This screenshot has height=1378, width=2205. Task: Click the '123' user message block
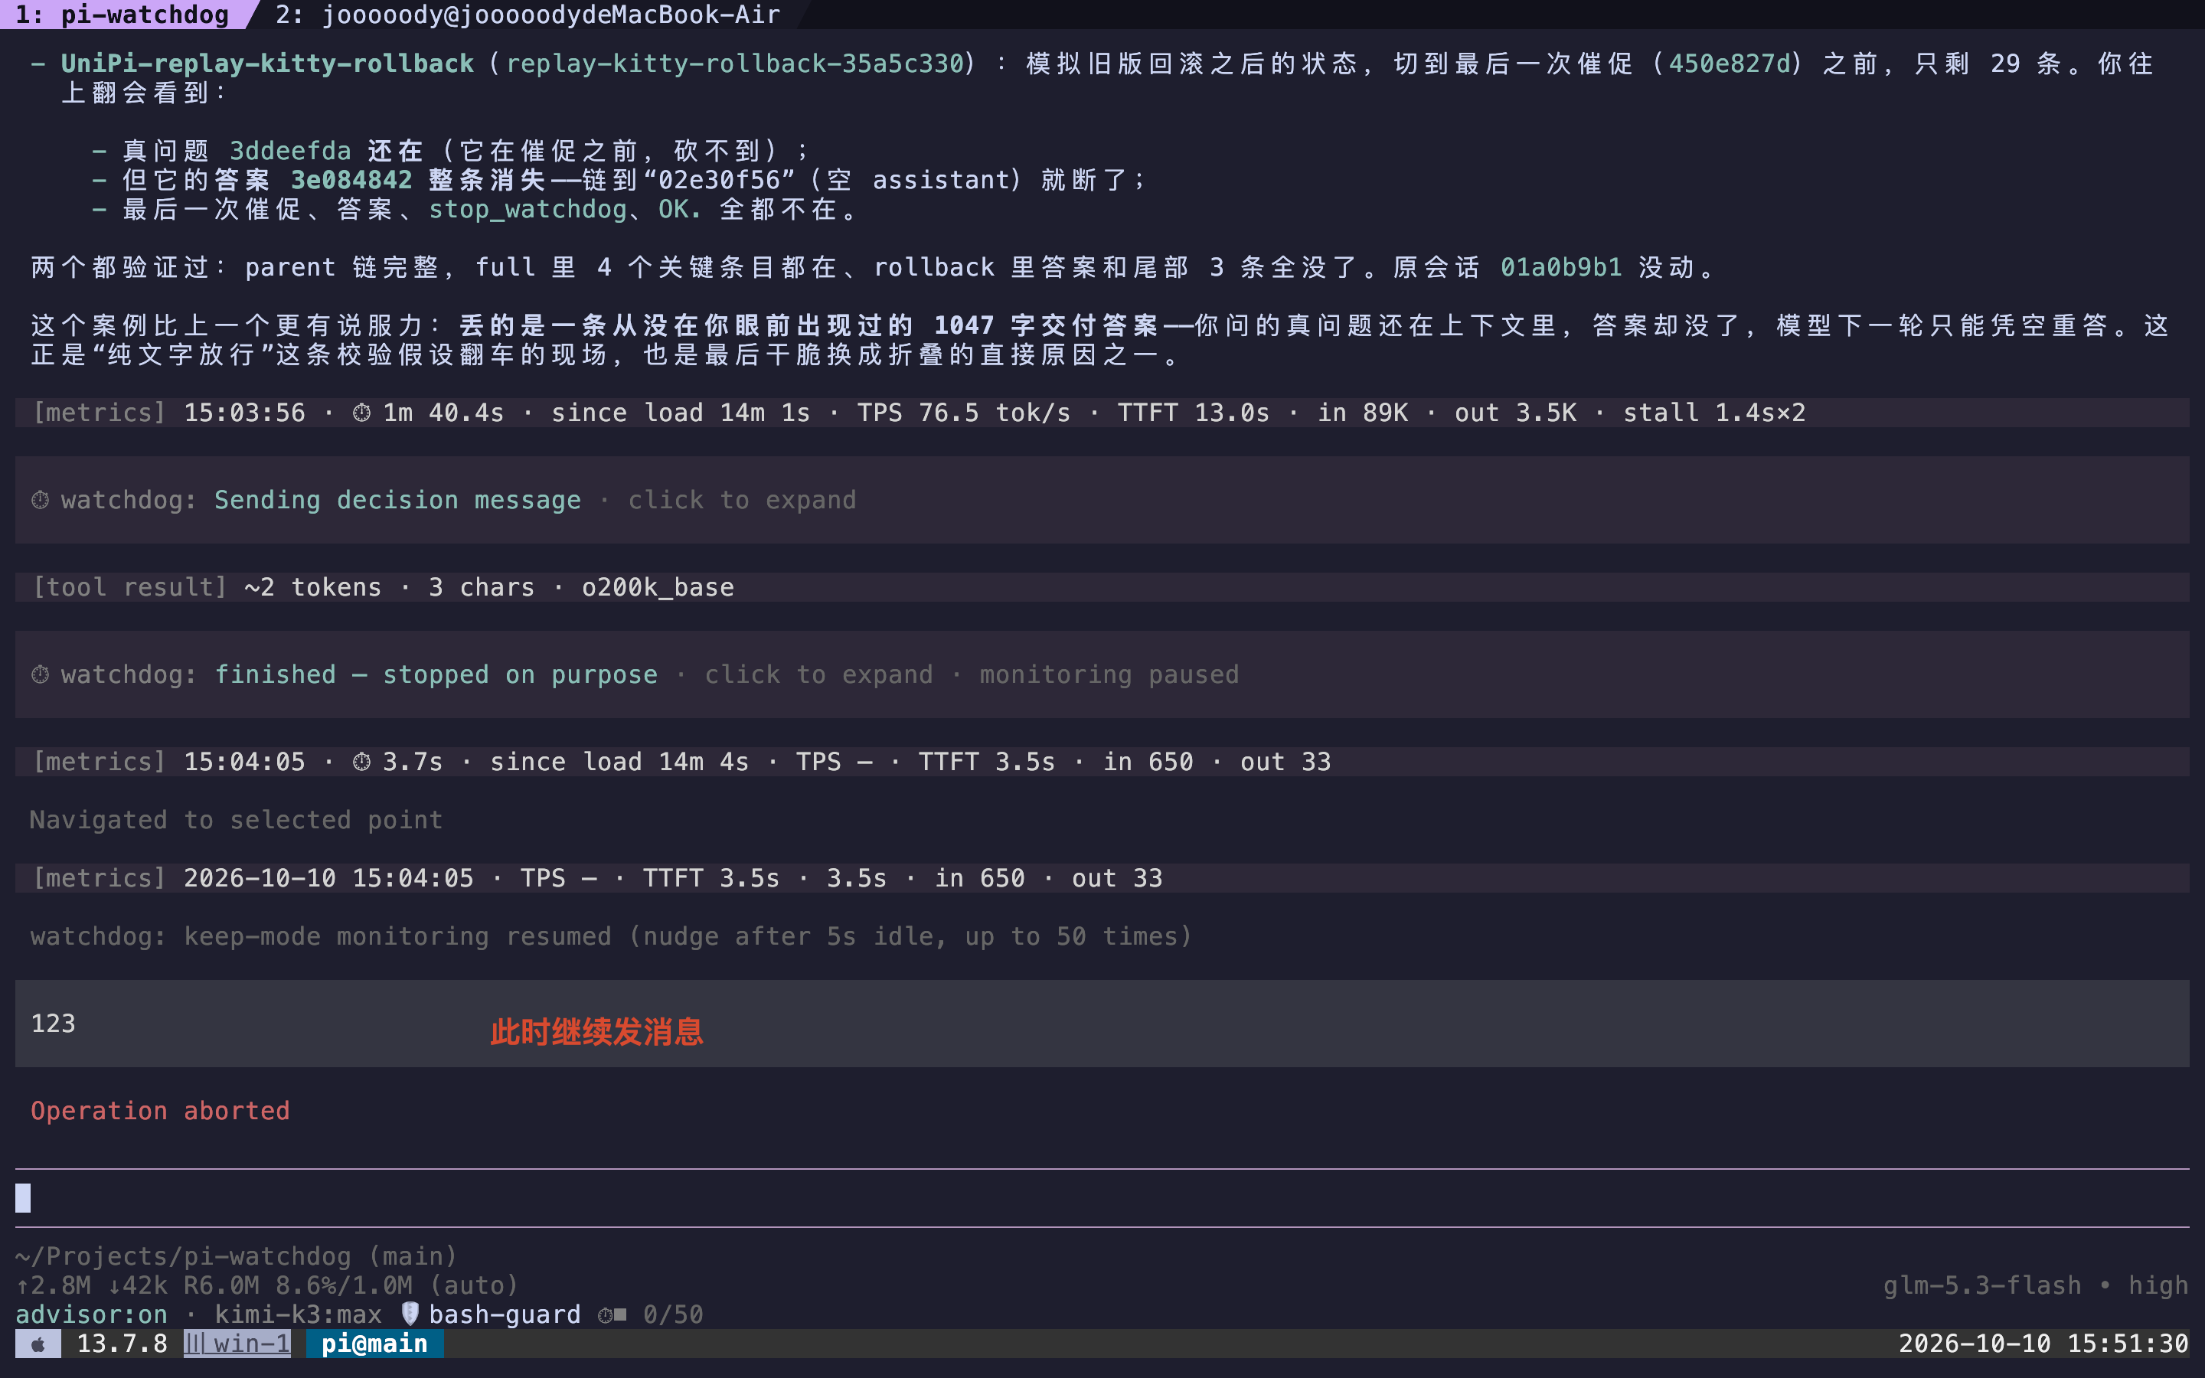(x=1102, y=1024)
